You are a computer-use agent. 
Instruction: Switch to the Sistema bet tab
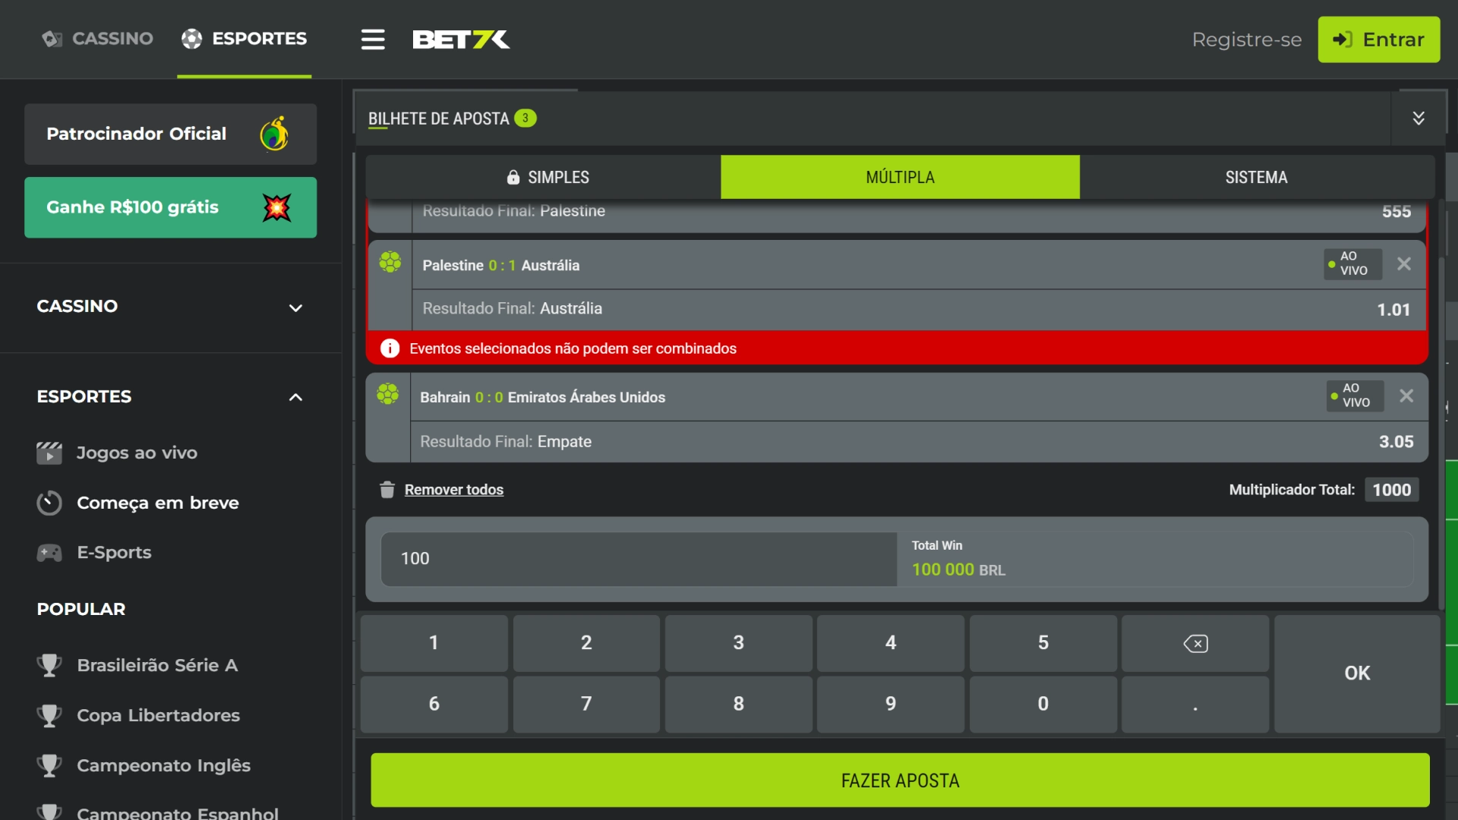click(1256, 177)
